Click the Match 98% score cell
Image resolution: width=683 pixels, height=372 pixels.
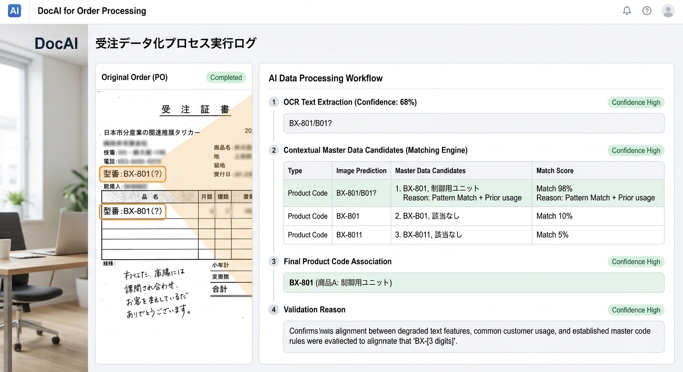point(598,193)
